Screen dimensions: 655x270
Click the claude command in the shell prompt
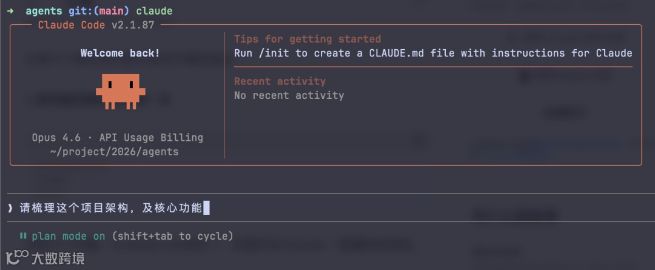[x=154, y=12]
